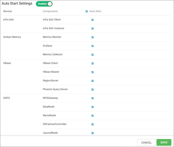Uncheck auto start for Infra Solr Client
The height and width of the screenshot is (147, 174).
(93, 20)
